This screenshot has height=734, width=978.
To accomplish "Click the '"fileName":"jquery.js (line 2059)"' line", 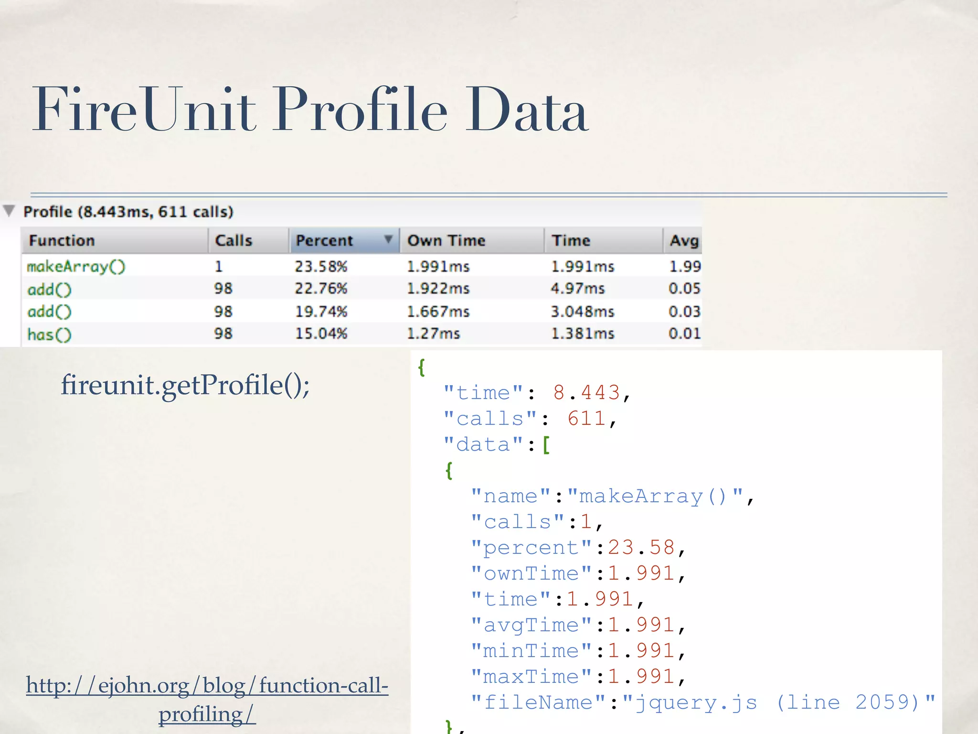I will click(x=703, y=702).
